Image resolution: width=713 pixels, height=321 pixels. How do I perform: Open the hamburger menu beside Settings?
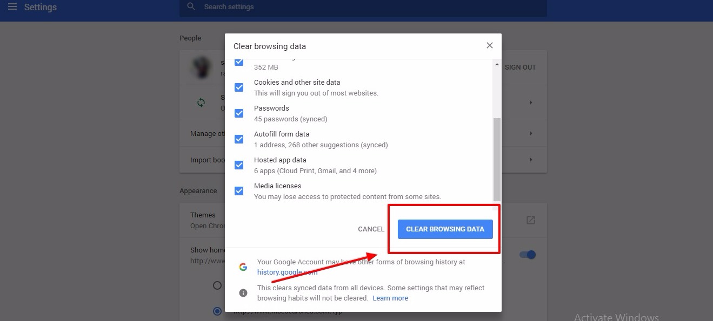point(12,7)
